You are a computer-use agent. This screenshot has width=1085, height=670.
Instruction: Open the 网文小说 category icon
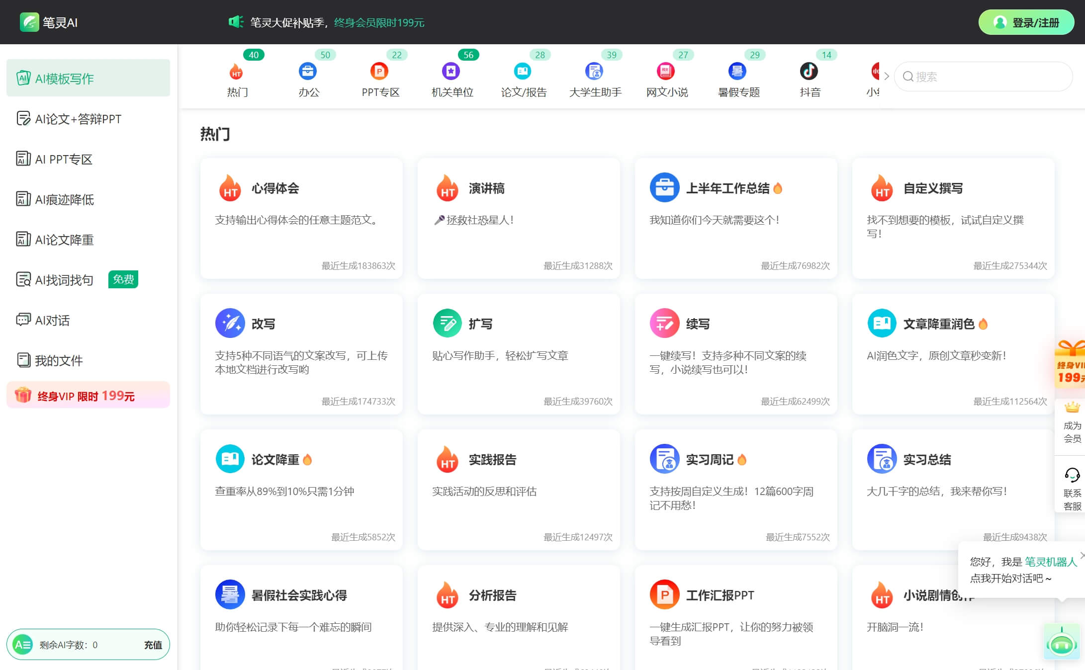coord(665,71)
